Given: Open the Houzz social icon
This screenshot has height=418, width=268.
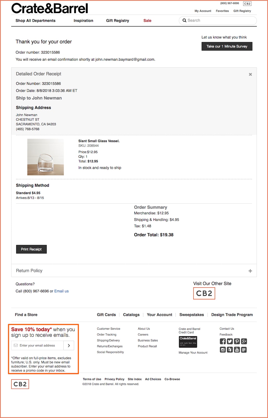Looking at the screenshot, I should [230, 349].
